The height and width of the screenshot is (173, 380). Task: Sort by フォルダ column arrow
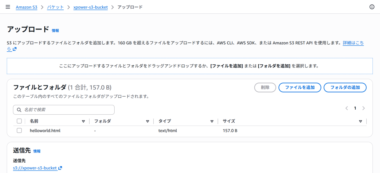click(147, 121)
